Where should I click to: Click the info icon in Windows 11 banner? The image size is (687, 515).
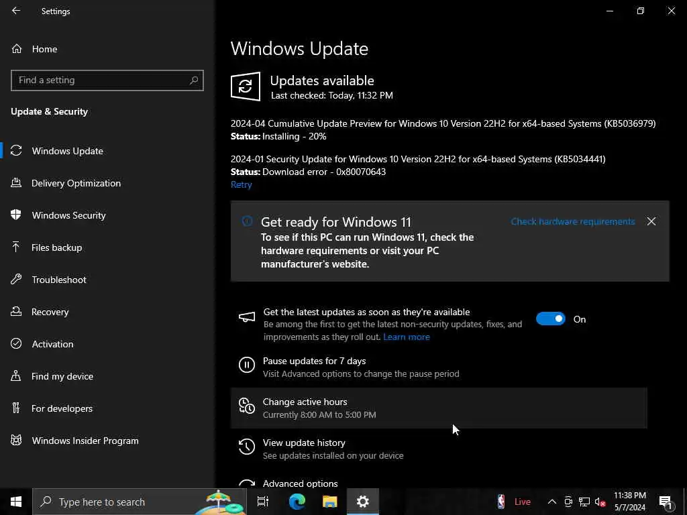point(247,221)
